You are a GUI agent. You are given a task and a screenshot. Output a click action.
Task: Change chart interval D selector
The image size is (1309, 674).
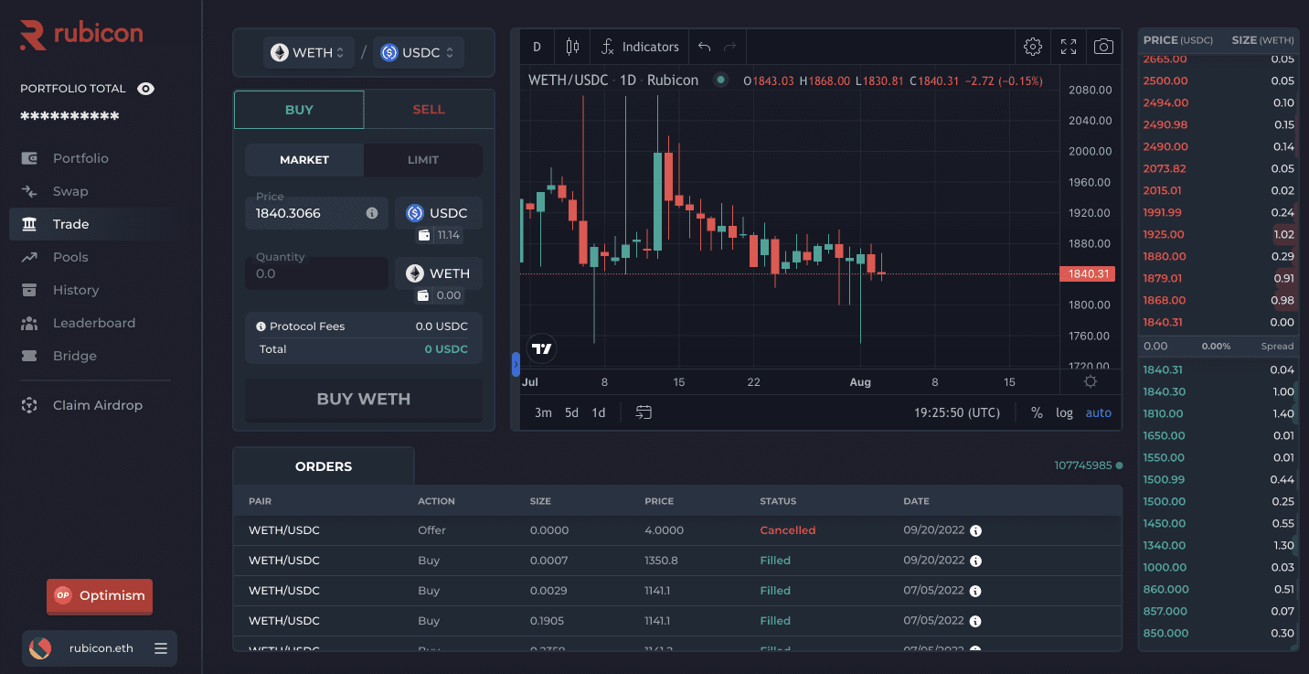coord(537,47)
